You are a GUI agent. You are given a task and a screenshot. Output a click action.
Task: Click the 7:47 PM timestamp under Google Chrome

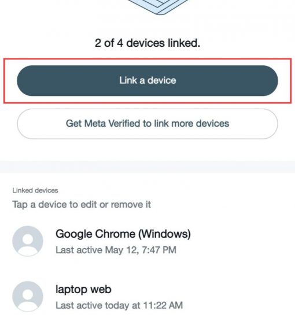(x=159, y=250)
